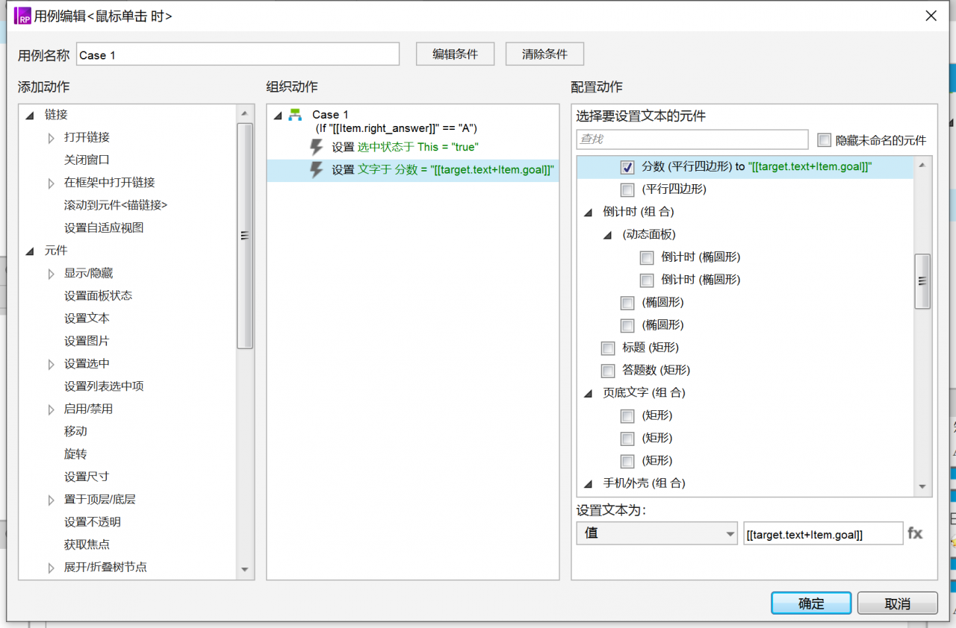Click the 查找 search field
Viewport: 956px width, 628px height.
[x=692, y=139]
